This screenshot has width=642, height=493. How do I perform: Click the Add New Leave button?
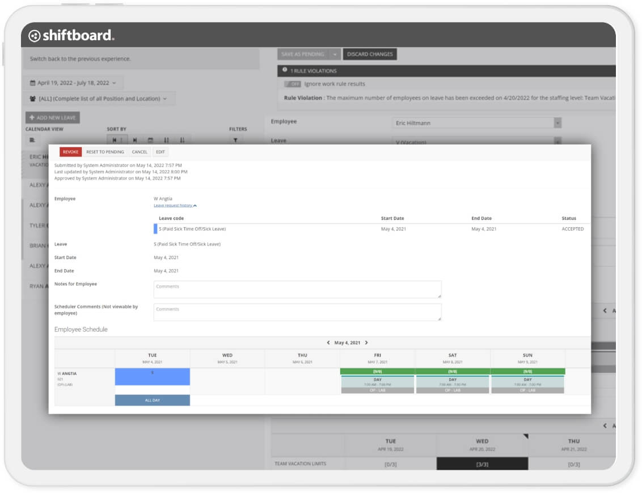click(x=52, y=118)
